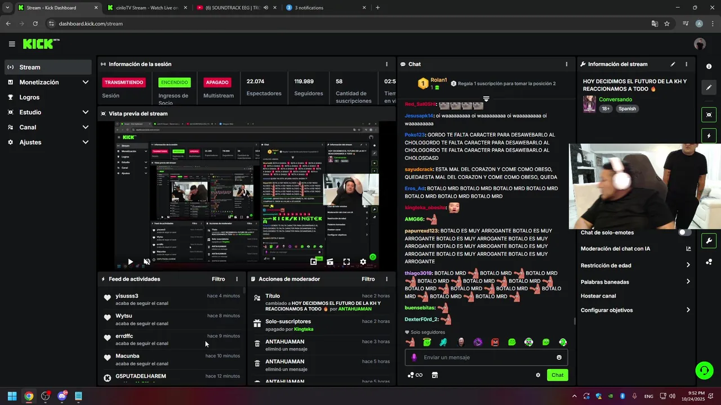The height and width of the screenshot is (405, 721).
Task: Collapse the pinned leaderboard in chat
Action: click(486, 99)
